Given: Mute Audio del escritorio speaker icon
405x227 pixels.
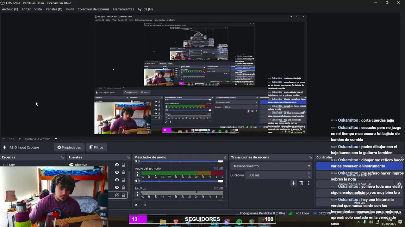Looking at the screenshot, I should (137, 181).
